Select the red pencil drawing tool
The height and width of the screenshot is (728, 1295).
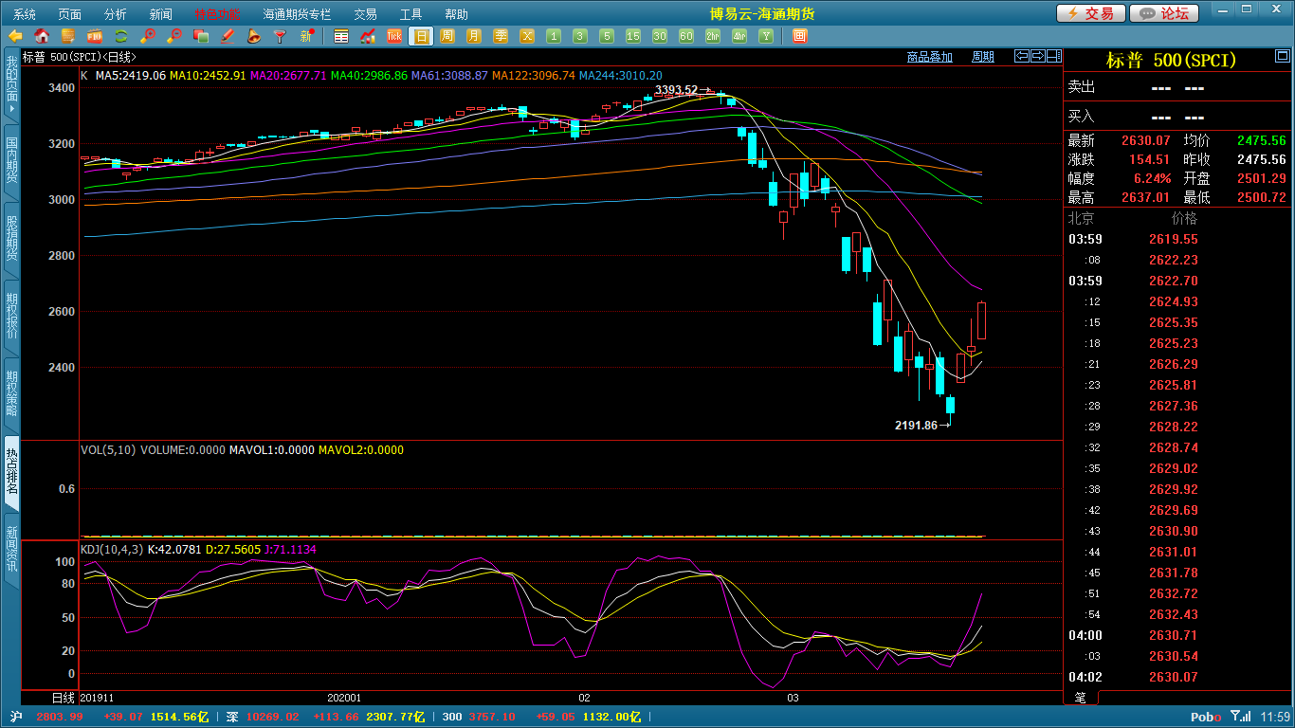[x=227, y=36]
